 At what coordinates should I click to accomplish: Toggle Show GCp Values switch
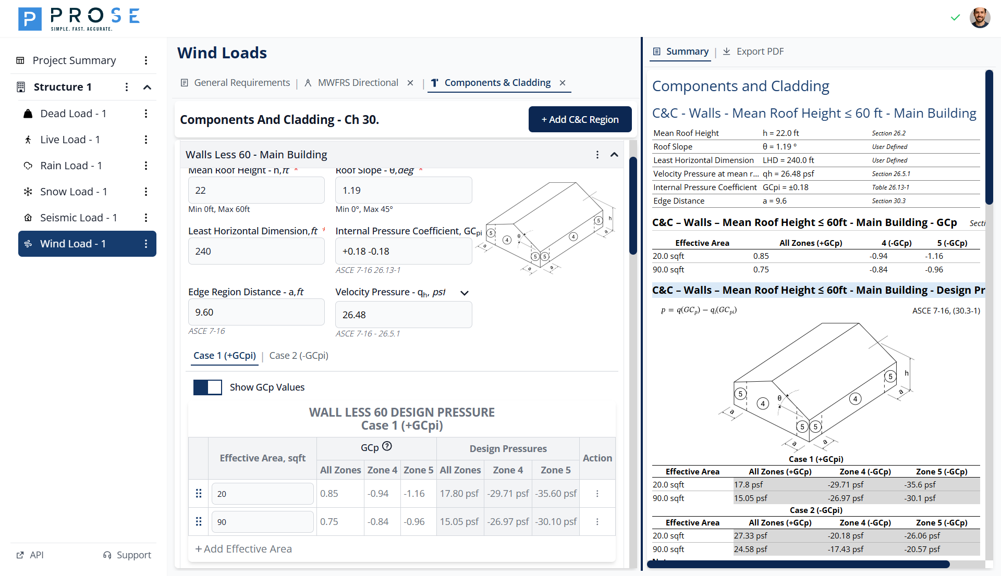(x=207, y=387)
